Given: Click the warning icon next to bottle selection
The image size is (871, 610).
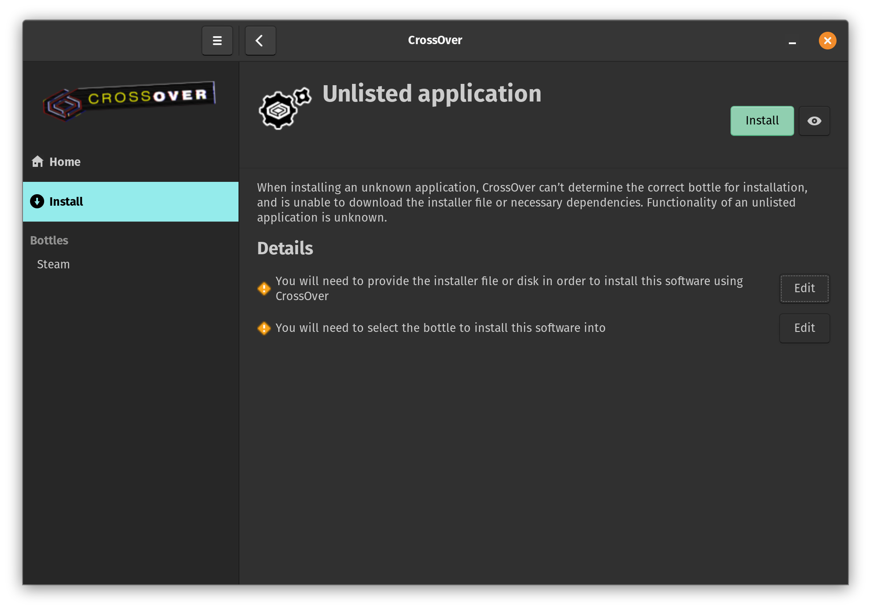Looking at the screenshot, I should (264, 328).
